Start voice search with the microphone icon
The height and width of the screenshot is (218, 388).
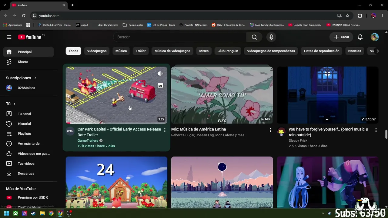271,37
